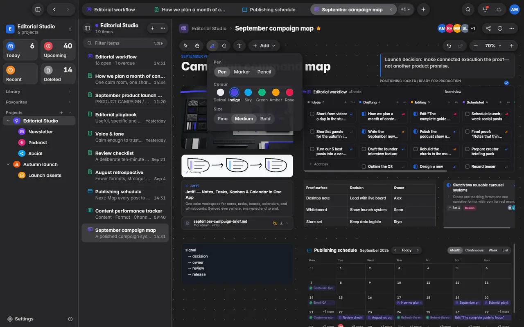This screenshot has height=327, width=524.
Task: Choose the Sky colour swatch
Action: pyautogui.click(x=248, y=92)
